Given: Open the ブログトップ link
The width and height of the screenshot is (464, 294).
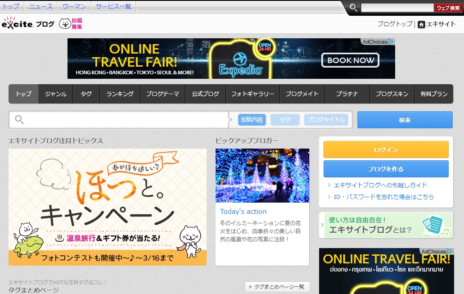Looking at the screenshot, I should [395, 24].
